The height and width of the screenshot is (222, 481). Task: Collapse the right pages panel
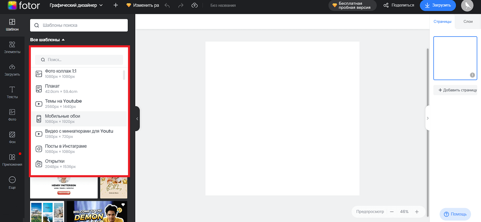(x=428, y=118)
